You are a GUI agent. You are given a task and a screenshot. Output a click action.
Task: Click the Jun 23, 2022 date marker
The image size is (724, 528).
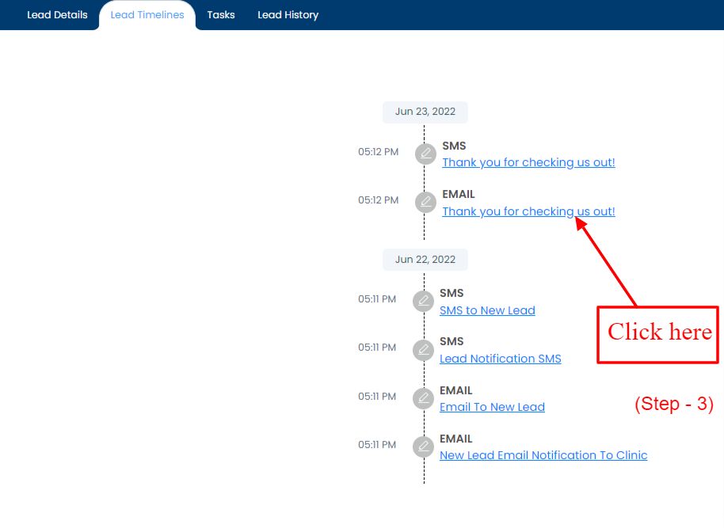425,112
